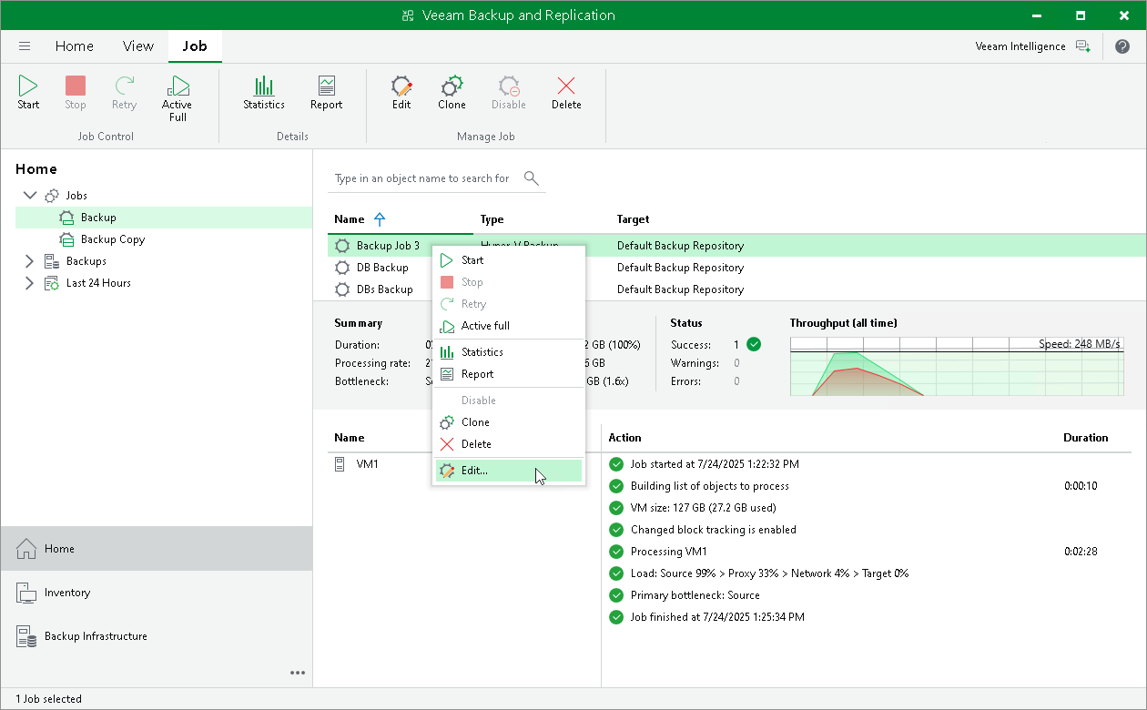Open the Veeam Intelligence assistant
Screen dimensions: 1147x710
[x=1032, y=46]
